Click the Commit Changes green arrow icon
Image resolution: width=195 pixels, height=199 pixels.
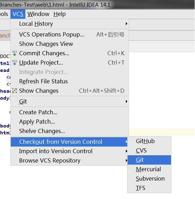coord(15,53)
